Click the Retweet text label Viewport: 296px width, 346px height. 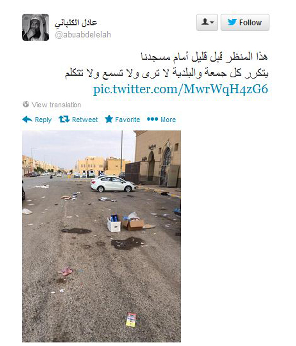(x=85, y=120)
